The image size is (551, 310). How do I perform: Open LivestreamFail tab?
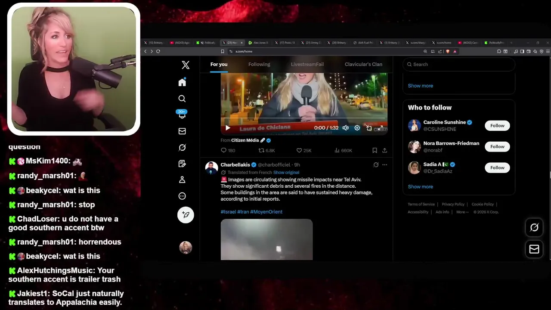click(307, 64)
